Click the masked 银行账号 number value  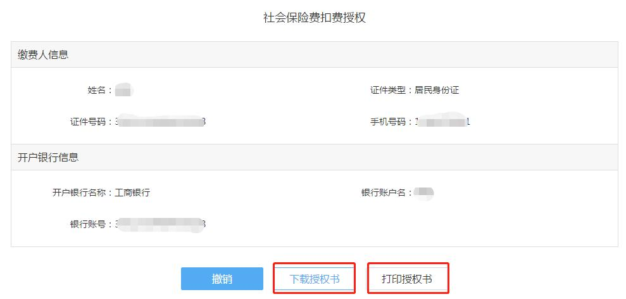[x=161, y=224]
